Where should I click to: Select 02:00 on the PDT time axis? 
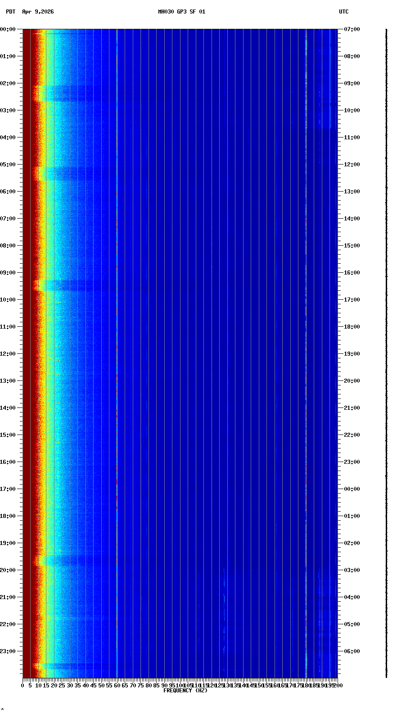click(x=8, y=83)
